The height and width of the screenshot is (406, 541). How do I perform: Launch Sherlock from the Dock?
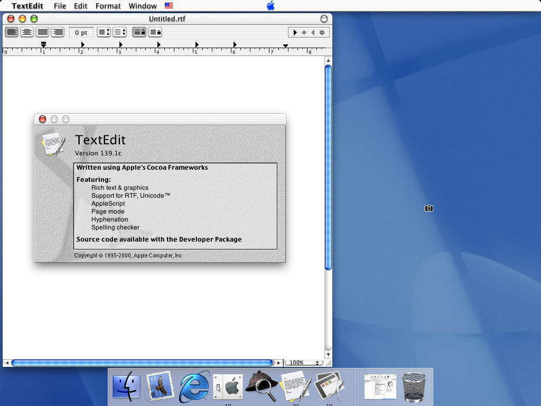261,386
